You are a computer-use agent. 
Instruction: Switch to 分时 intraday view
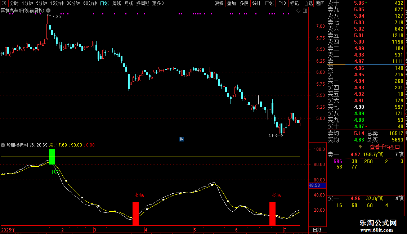point(14,3)
